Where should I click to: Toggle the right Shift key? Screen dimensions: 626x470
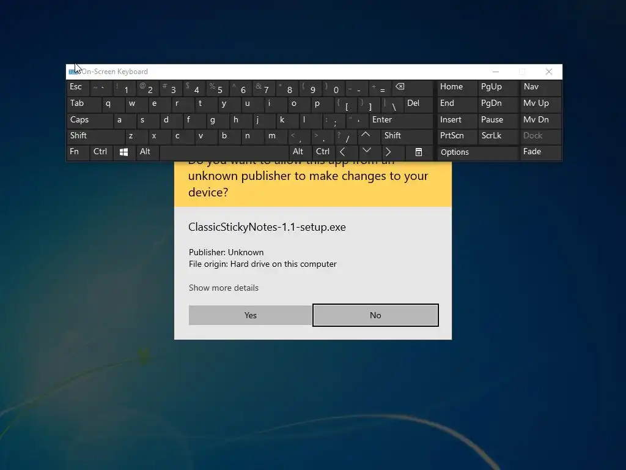tap(407, 136)
